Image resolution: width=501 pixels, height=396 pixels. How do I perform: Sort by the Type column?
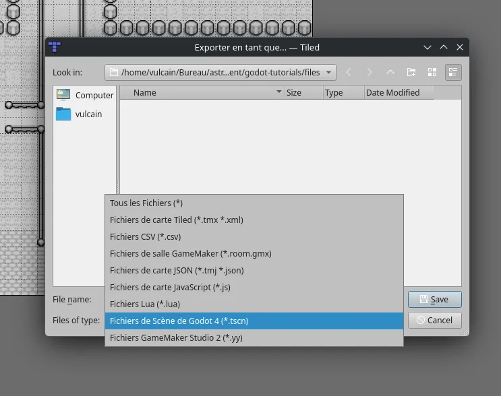click(343, 92)
